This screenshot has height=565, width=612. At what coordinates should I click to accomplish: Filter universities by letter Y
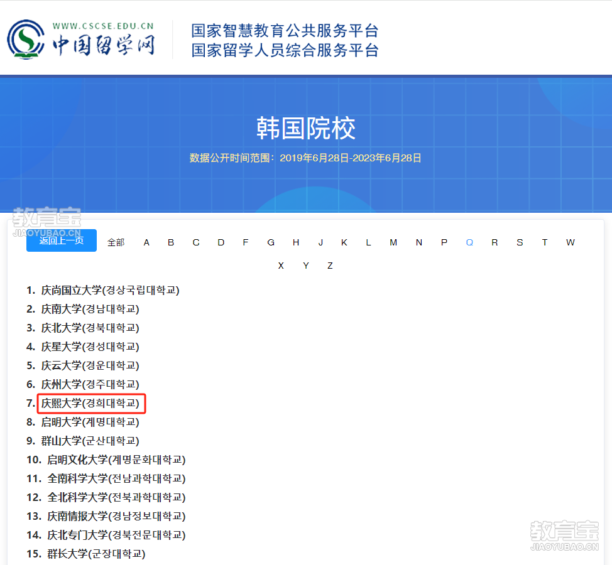pos(306,266)
